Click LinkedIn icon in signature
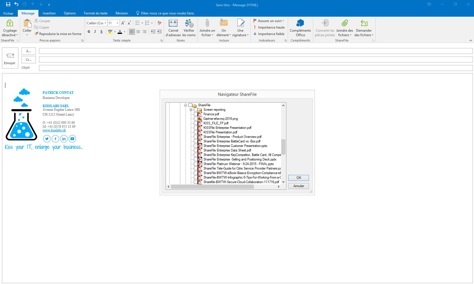 click(x=64, y=139)
